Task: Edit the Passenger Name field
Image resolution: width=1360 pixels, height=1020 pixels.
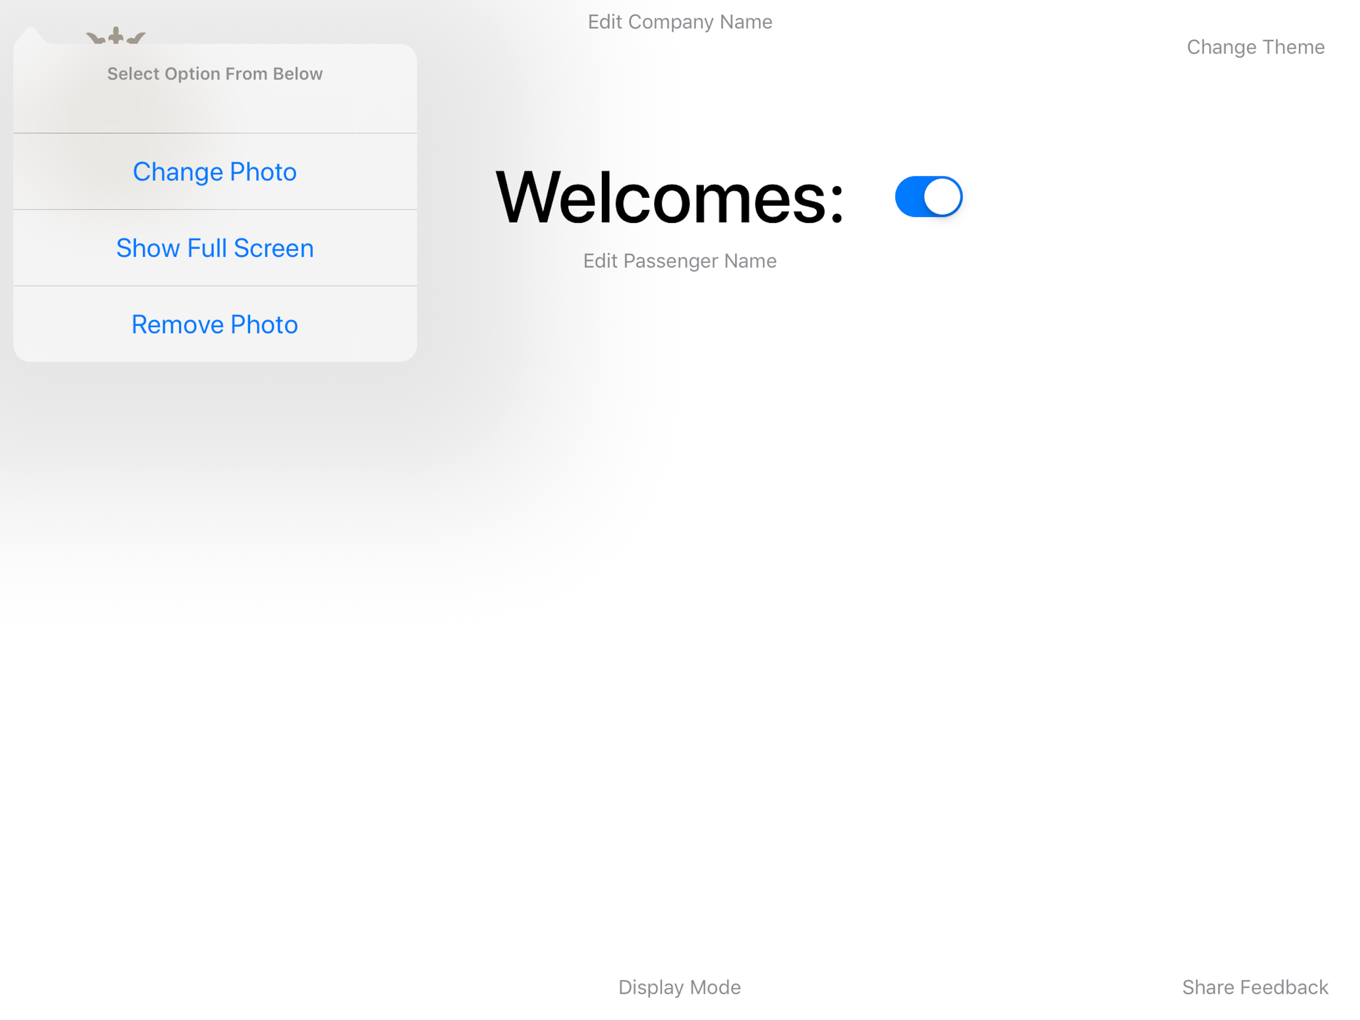Action: (680, 261)
